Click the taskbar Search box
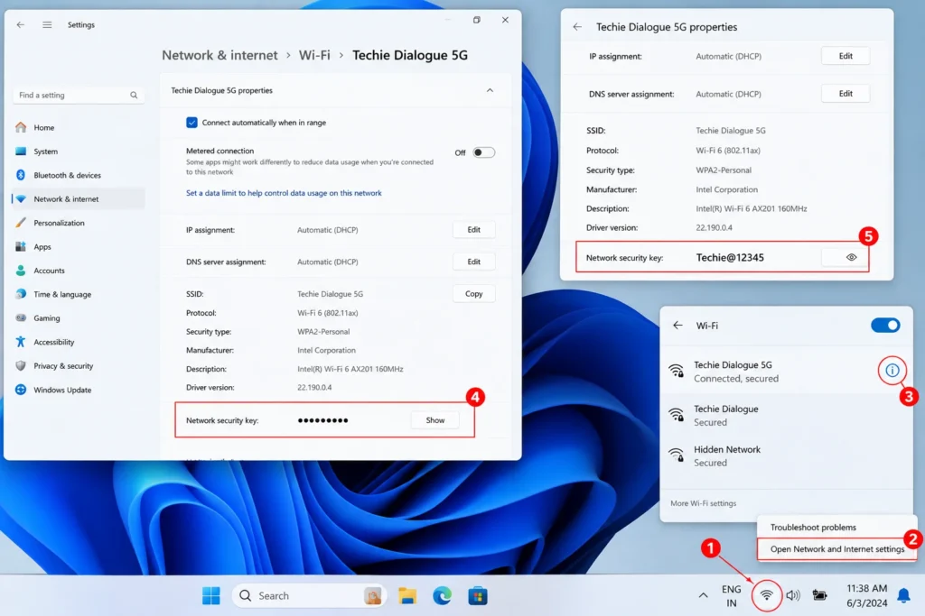This screenshot has width=925, height=616. click(x=309, y=596)
